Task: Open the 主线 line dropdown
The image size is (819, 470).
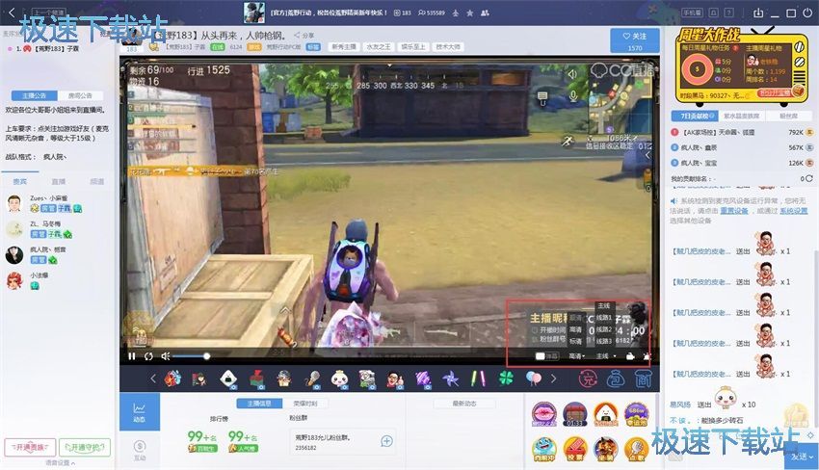Action: click(x=606, y=356)
